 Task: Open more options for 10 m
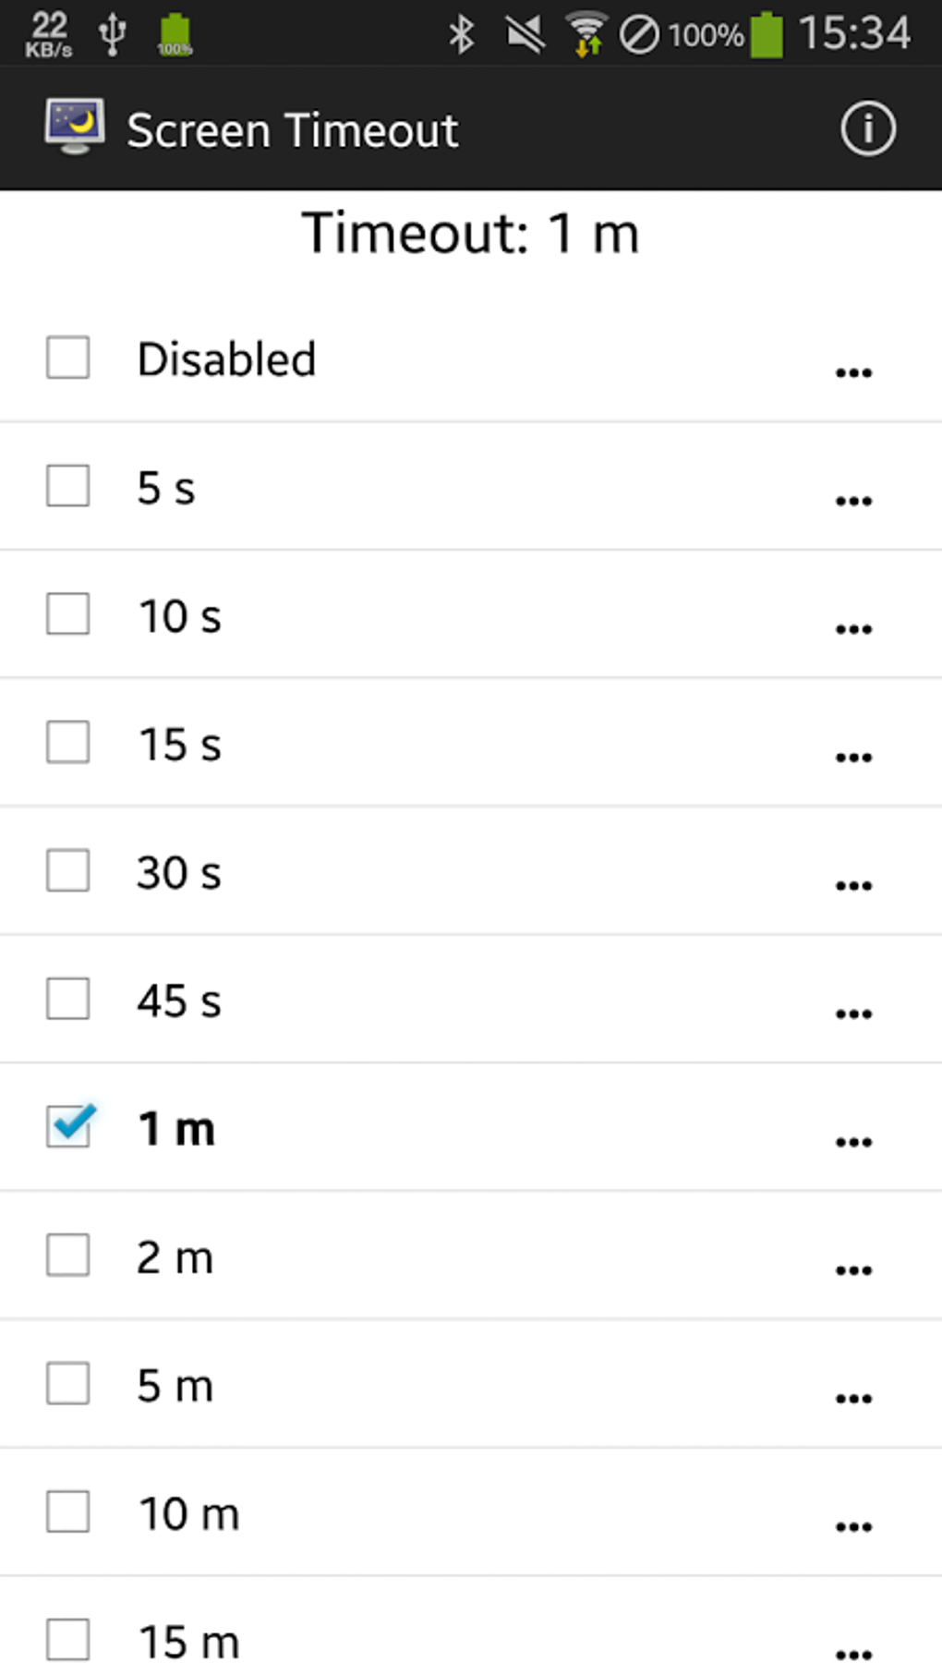tap(853, 1526)
